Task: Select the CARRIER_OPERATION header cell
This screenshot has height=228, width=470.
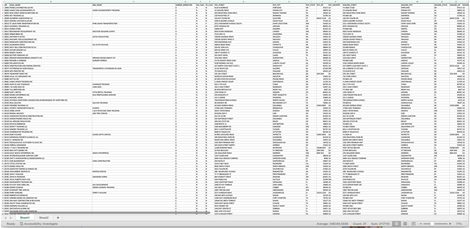Action: click(184, 5)
